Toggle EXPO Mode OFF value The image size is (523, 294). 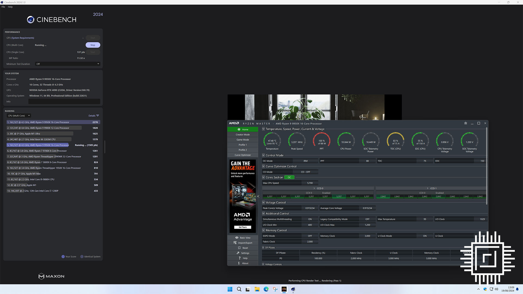310,236
